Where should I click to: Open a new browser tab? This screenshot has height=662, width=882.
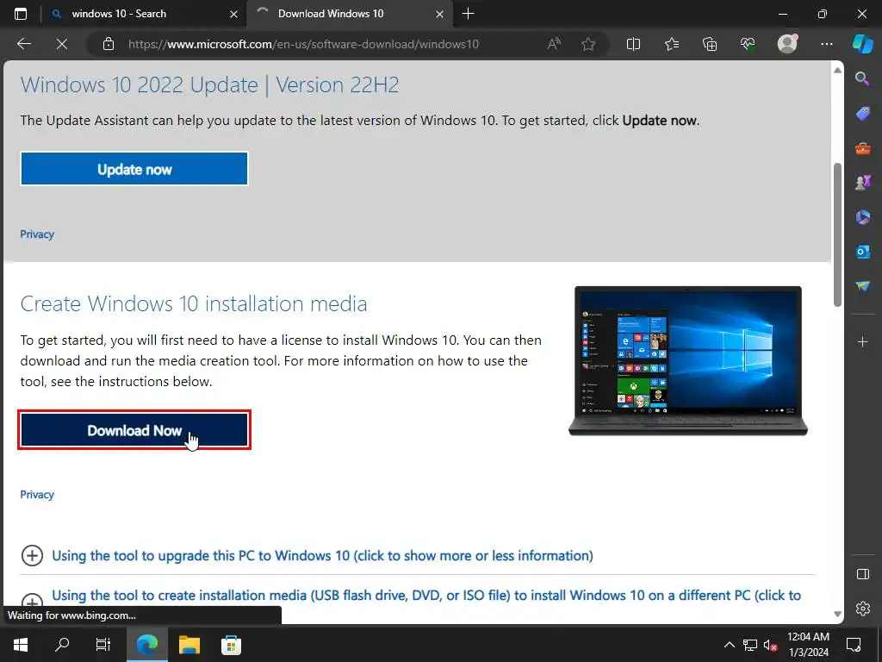point(468,14)
